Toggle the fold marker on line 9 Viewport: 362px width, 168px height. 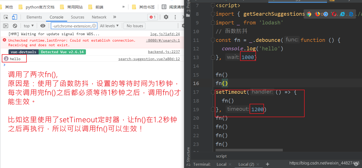point(213,23)
